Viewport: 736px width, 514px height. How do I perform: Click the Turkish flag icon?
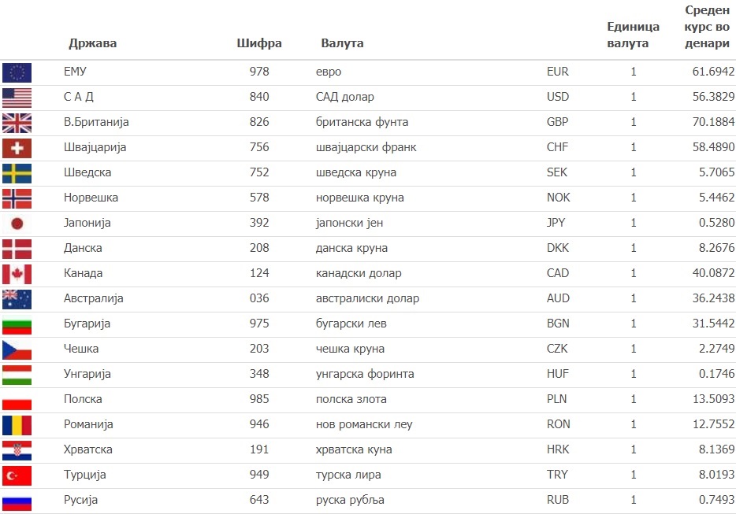[17, 476]
